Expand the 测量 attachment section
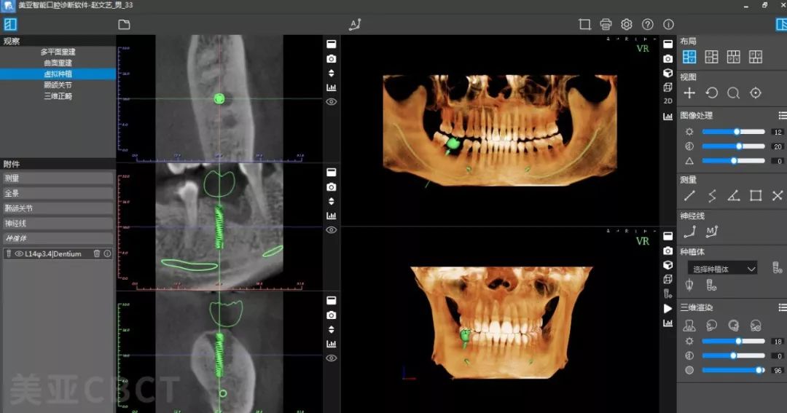Screen dimensions: 787x413 tap(58, 178)
